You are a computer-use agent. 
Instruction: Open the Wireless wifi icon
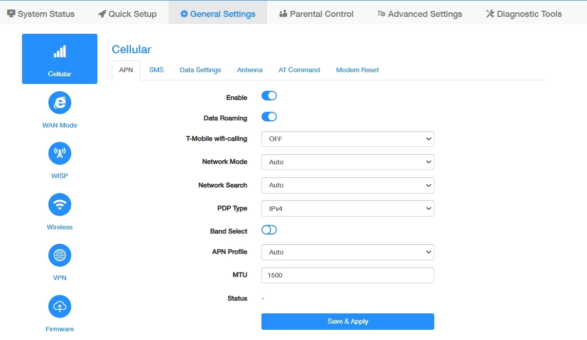[x=59, y=205]
